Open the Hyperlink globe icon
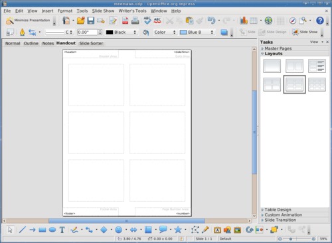The width and height of the screenshot is (332, 243). coord(268,21)
